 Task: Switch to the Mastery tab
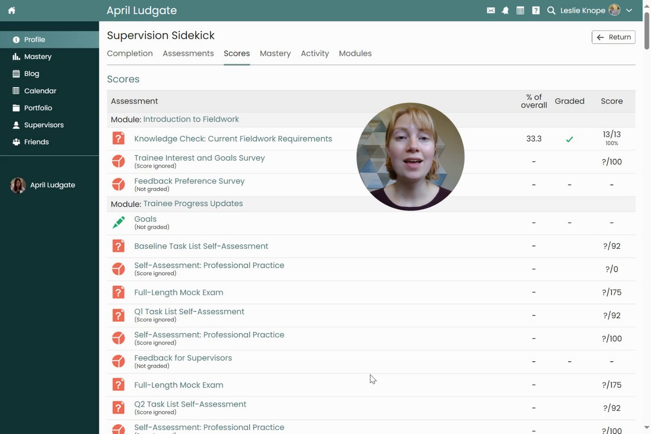pyautogui.click(x=275, y=53)
